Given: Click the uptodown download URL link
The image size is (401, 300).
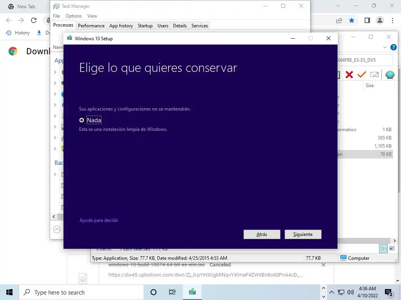Looking at the screenshot, I should (x=205, y=275).
